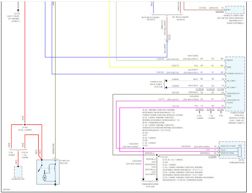252x193 pixels.
Task: Click the up arrow beneath connector C1551E
Action: (x=211, y=113)
